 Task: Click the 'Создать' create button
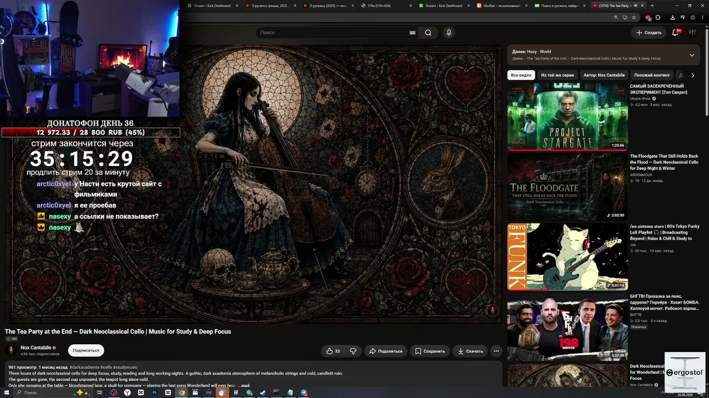pyautogui.click(x=649, y=33)
